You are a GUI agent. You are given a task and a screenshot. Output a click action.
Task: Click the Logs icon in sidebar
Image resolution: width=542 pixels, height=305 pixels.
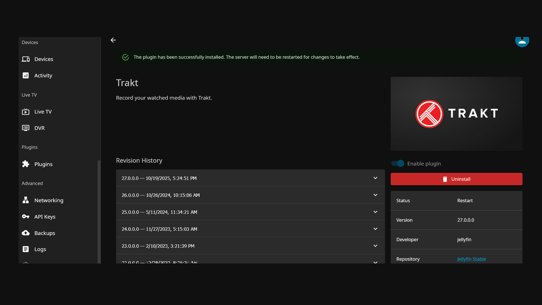26,249
